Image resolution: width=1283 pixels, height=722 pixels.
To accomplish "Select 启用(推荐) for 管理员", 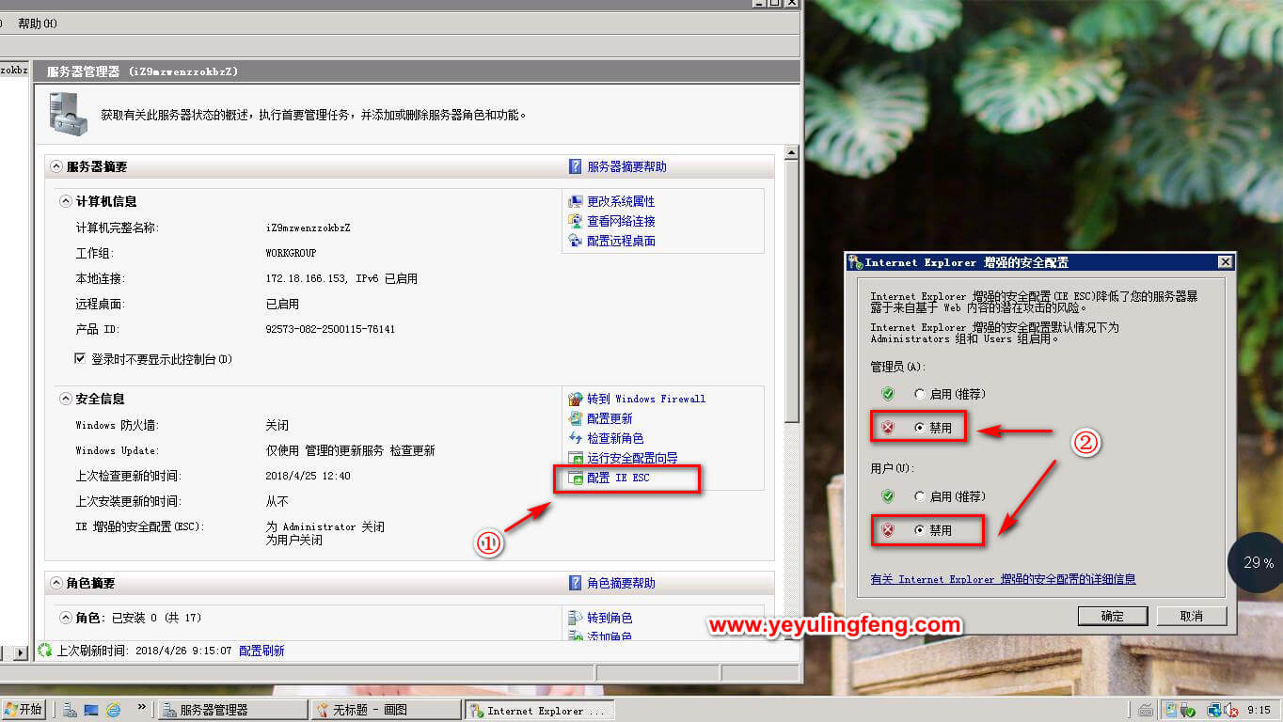I will 920,394.
